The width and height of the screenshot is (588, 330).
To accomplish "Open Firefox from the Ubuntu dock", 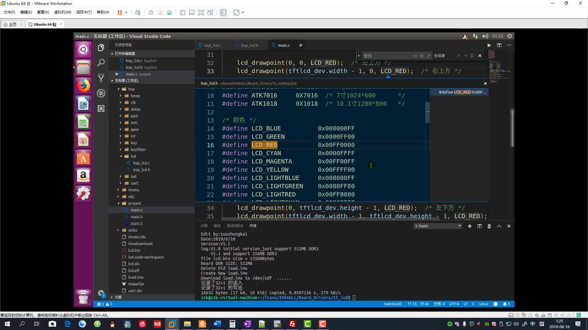I will coord(83,86).
